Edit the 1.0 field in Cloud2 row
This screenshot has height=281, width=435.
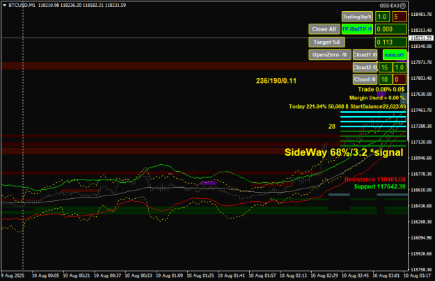(400, 67)
